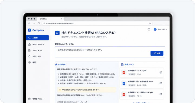Click the address bar URL field
This screenshot has height=103, width=195.
coord(97,23)
